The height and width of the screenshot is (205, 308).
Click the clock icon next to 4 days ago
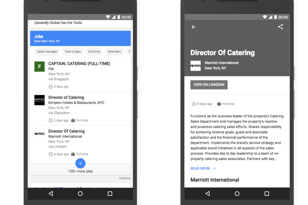tap(50, 87)
